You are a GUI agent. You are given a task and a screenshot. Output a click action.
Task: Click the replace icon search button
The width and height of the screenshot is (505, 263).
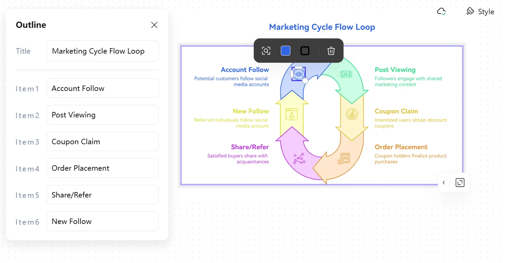coord(266,51)
